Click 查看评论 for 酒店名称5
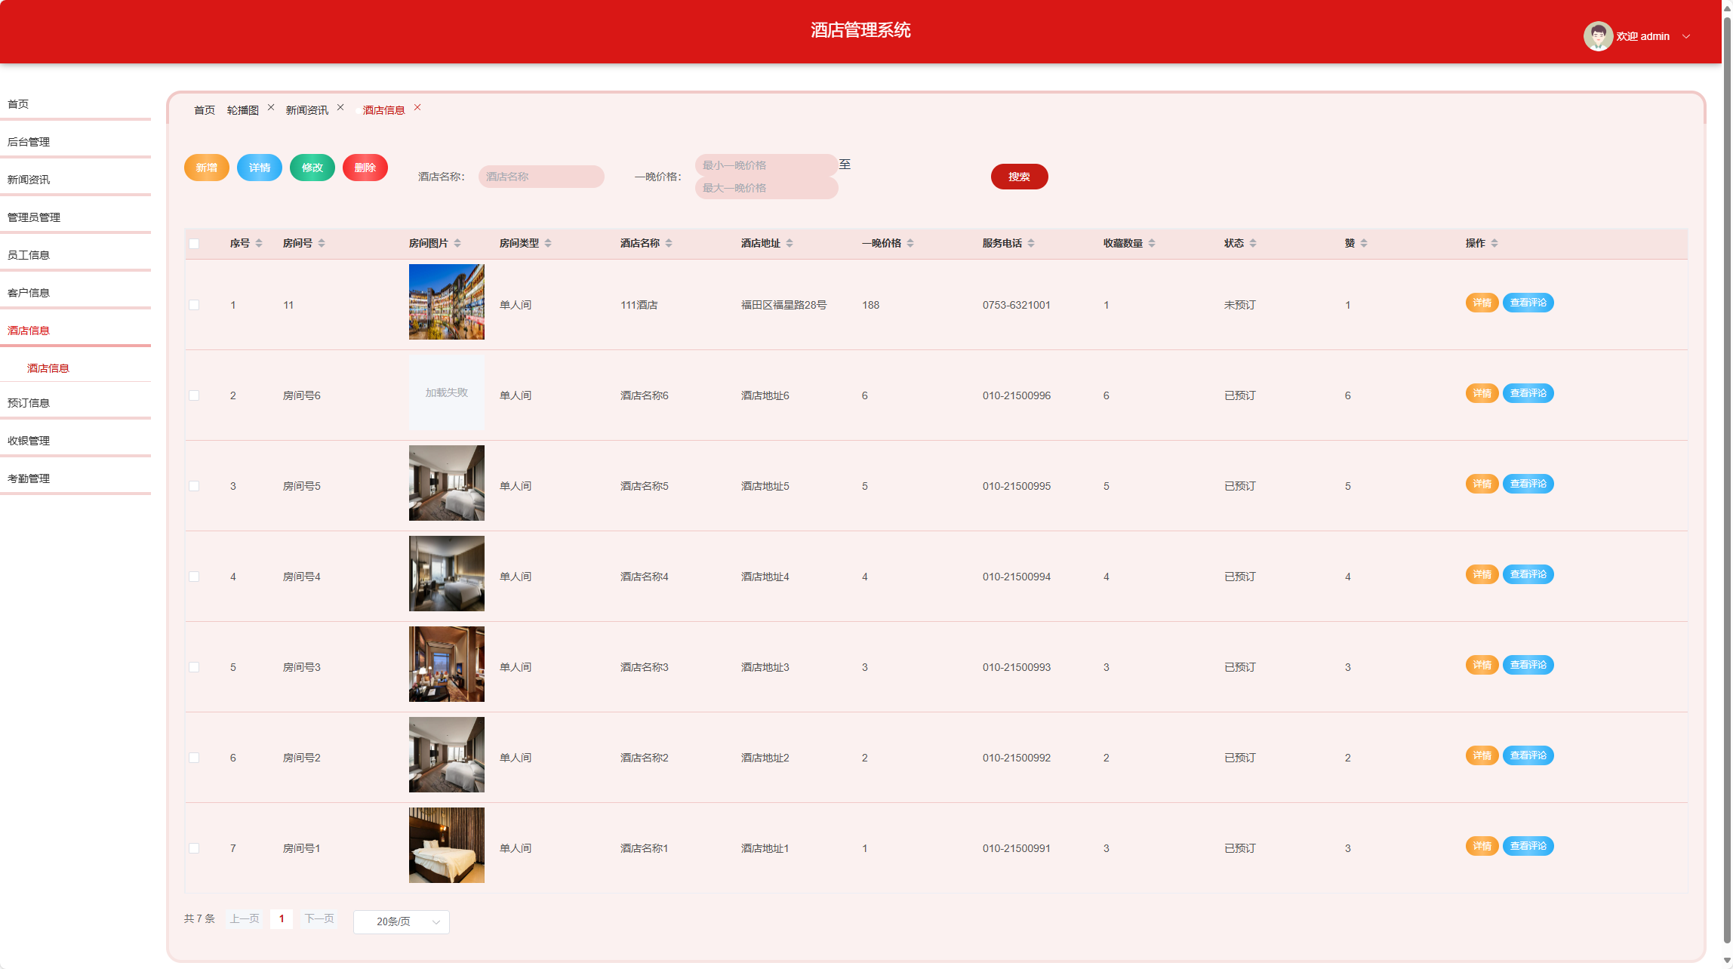Viewport: 1733px width, 969px height. 1528,484
